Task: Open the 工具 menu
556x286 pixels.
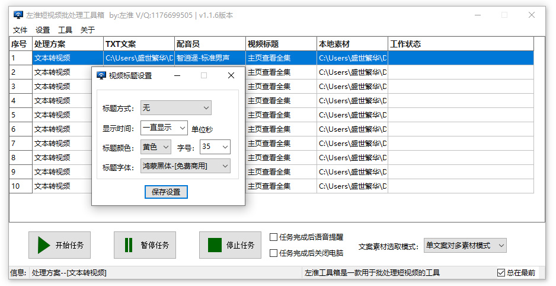Action: click(x=65, y=30)
